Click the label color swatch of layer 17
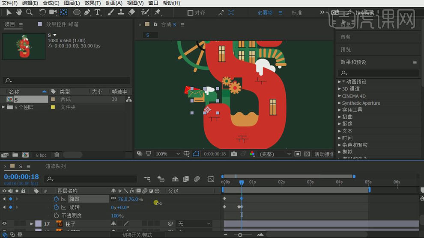The image size is (424, 238). point(38,223)
